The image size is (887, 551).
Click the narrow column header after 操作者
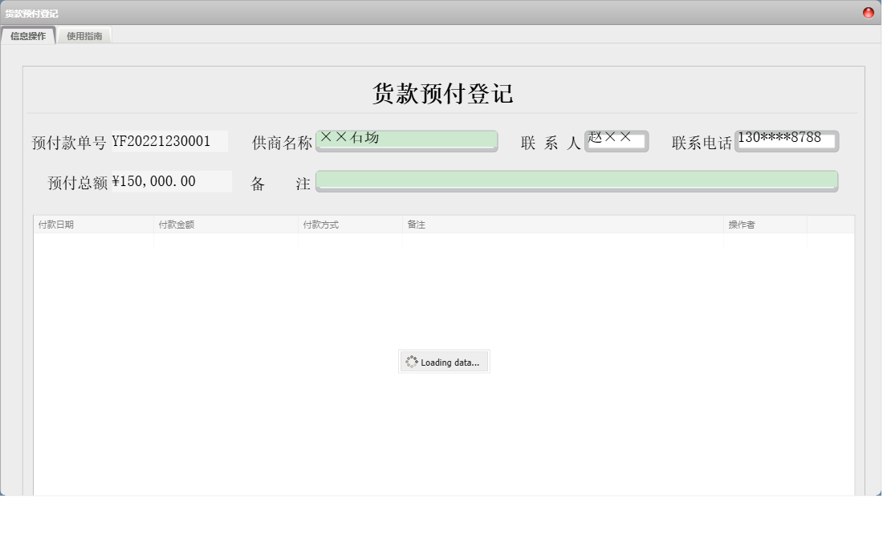click(830, 225)
